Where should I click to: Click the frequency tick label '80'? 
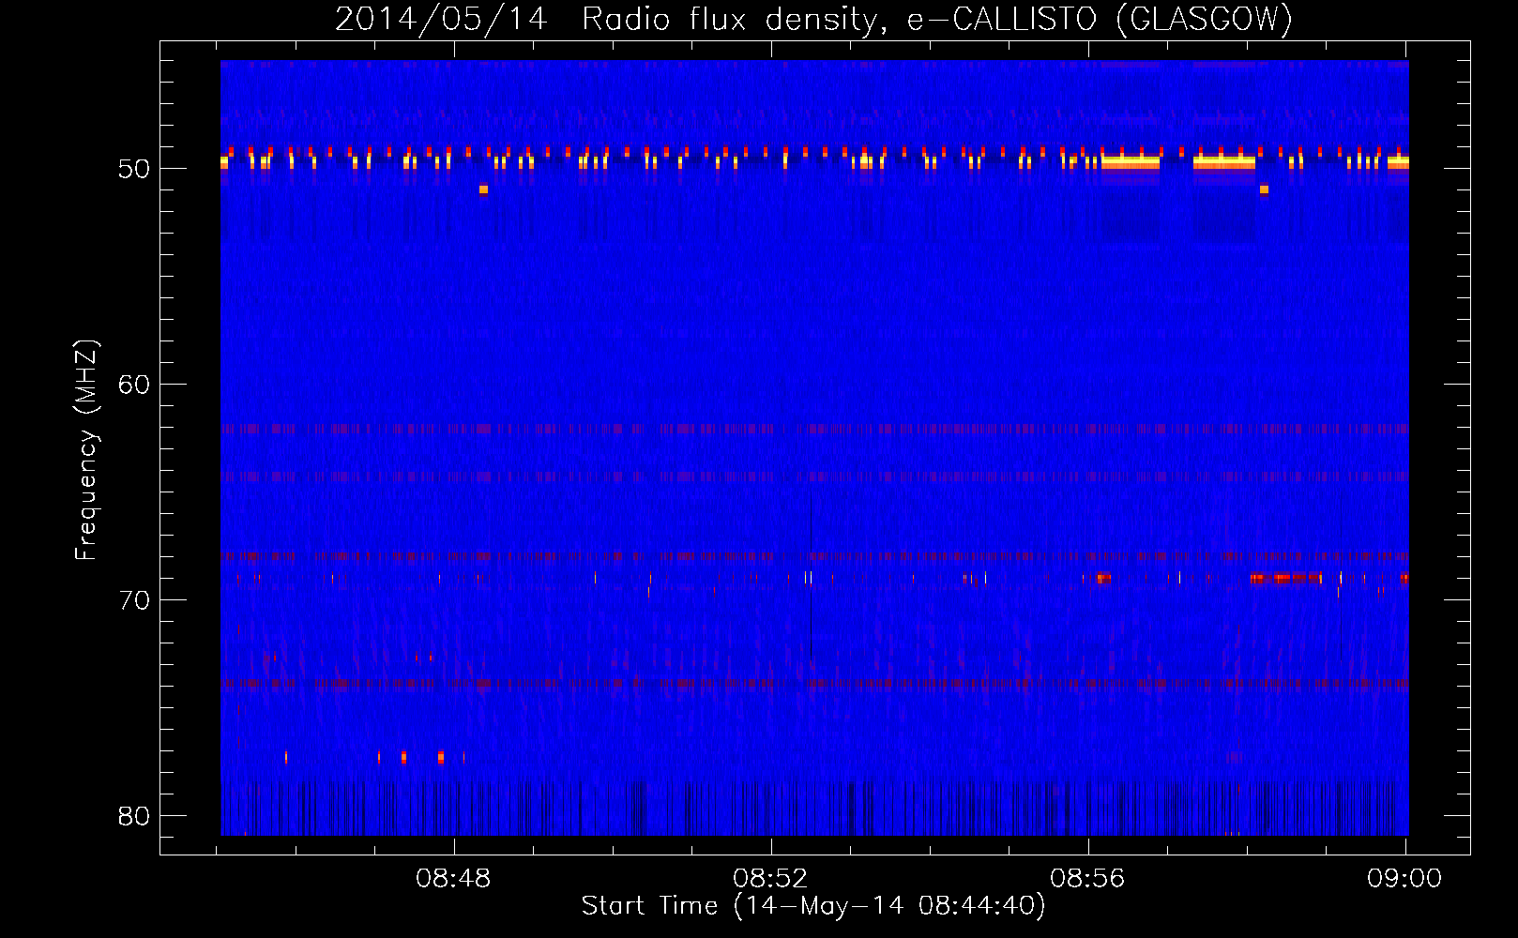[134, 816]
